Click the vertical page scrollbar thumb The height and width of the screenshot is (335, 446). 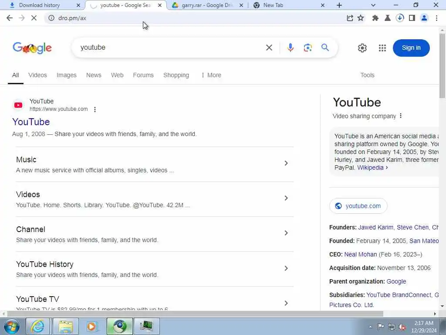click(x=443, y=65)
